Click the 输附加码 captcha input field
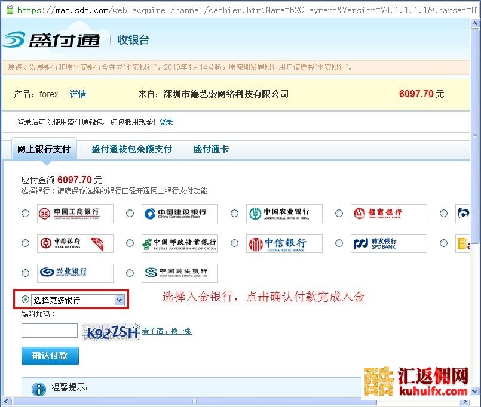 click(50, 331)
